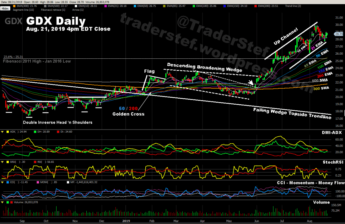Click the Hide button in legend bar
Image resolution: width=345 pixels, height=224 pixels.
(5, 8)
